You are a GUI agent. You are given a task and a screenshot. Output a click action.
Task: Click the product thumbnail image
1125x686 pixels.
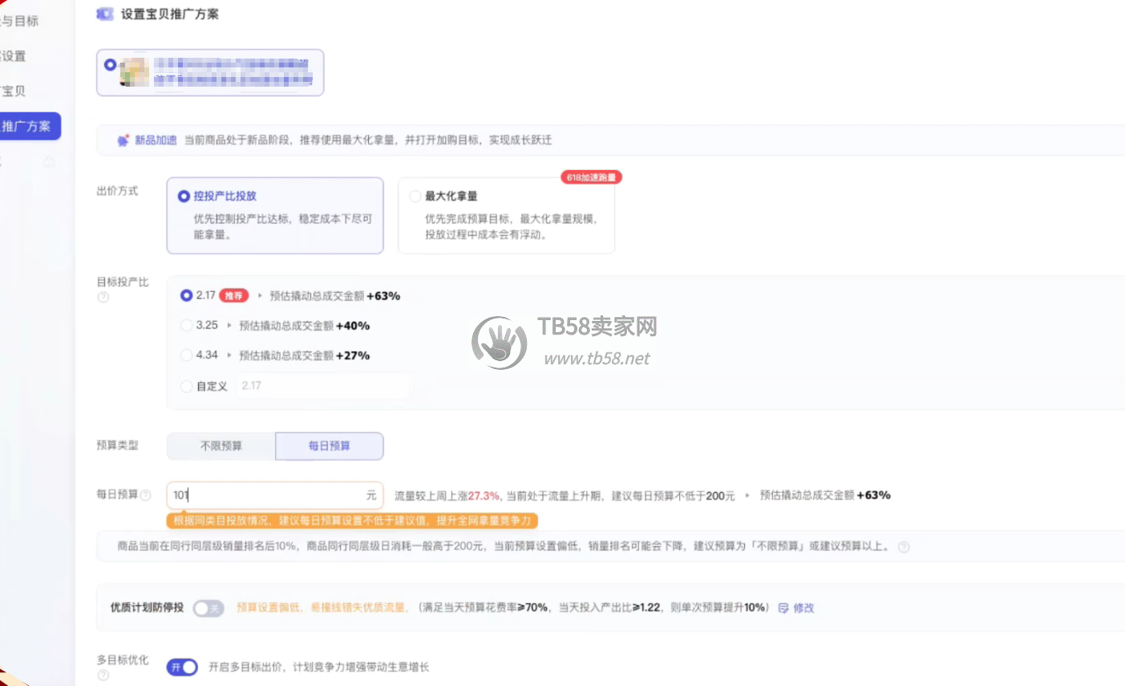(134, 71)
